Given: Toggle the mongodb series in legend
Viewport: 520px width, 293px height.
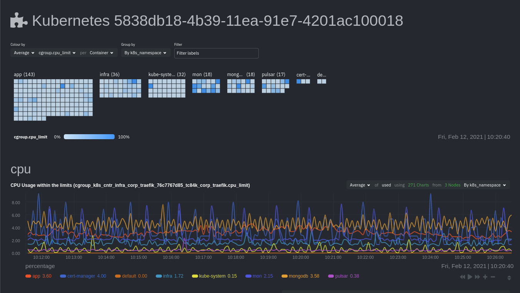Looking at the screenshot, I should point(300,276).
